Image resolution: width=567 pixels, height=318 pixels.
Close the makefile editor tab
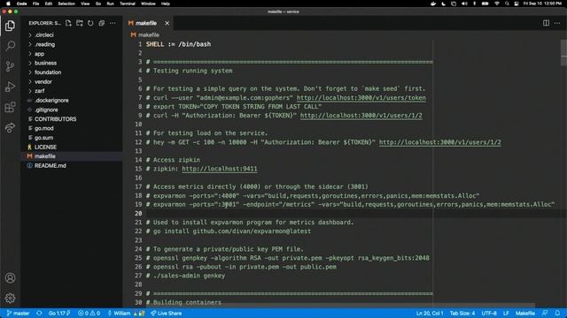[167, 23]
